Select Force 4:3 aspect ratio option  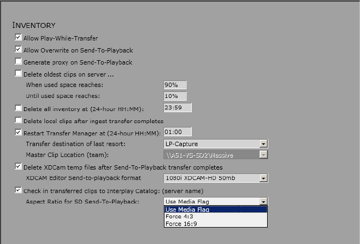pyautogui.click(x=216, y=217)
